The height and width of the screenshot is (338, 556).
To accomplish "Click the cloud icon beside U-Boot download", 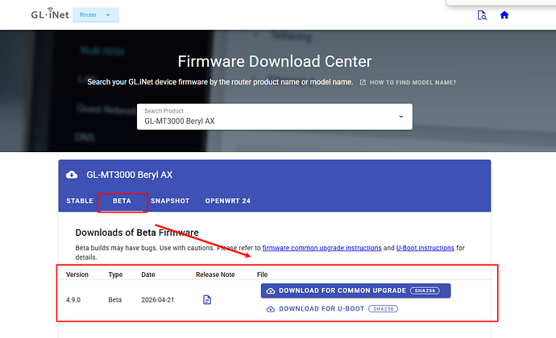I will 271,309.
